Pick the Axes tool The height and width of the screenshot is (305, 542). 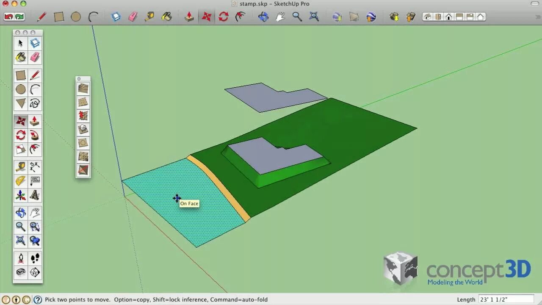pos(20,195)
